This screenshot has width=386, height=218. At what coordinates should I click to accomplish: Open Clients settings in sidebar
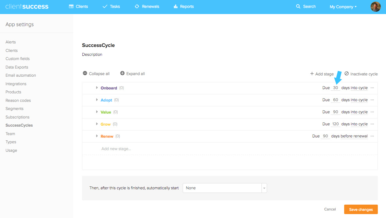point(11,50)
